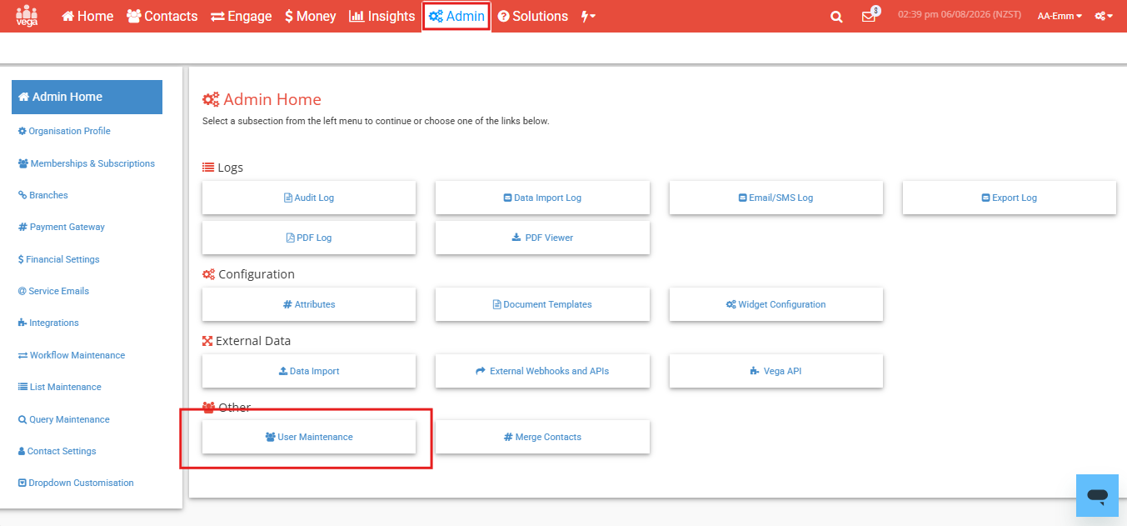The image size is (1127, 526).
Task: Open the Data Import tool
Action: (309, 371)
